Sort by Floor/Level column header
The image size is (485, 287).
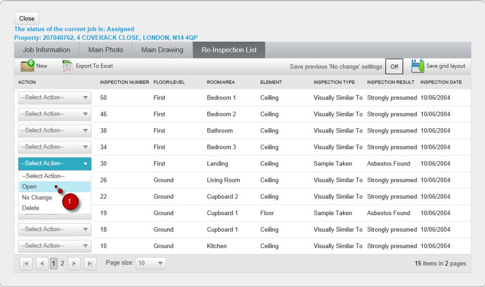tap(169, 82)
